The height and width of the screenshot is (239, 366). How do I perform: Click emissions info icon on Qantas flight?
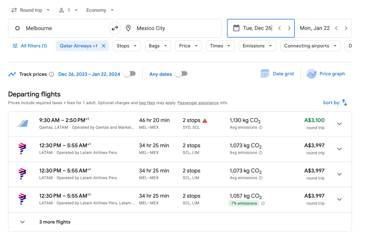[260, 128]
